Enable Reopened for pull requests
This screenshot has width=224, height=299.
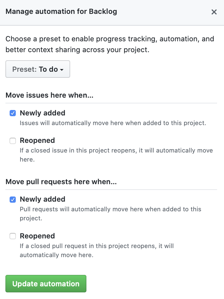(x=13, y=236)
